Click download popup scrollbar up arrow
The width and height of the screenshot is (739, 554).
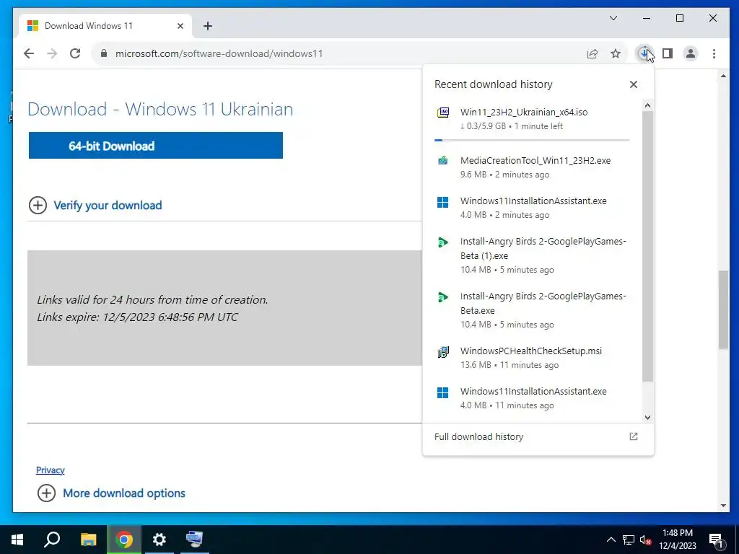(647, 105)
